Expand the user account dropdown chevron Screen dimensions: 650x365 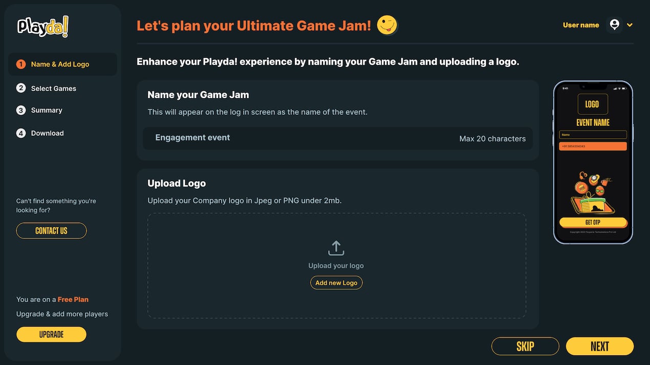click(x=630, y=25)
